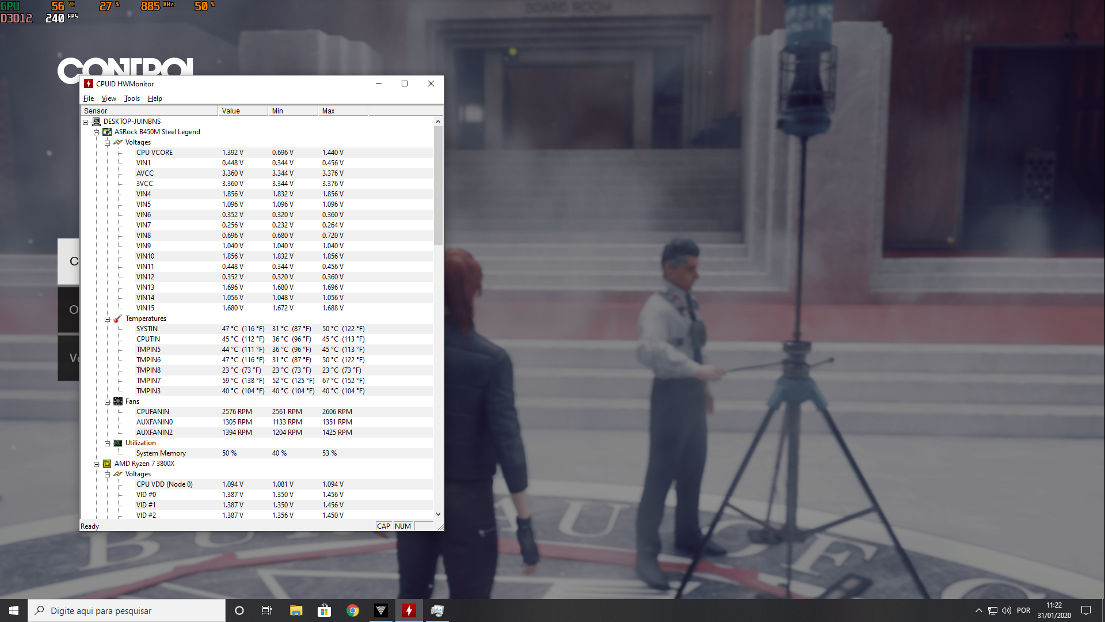Viewport: 1105px width, 622px height.
Task: Click the CPUFANIN value 2576 RPM
Action: [x=237, y=412]
